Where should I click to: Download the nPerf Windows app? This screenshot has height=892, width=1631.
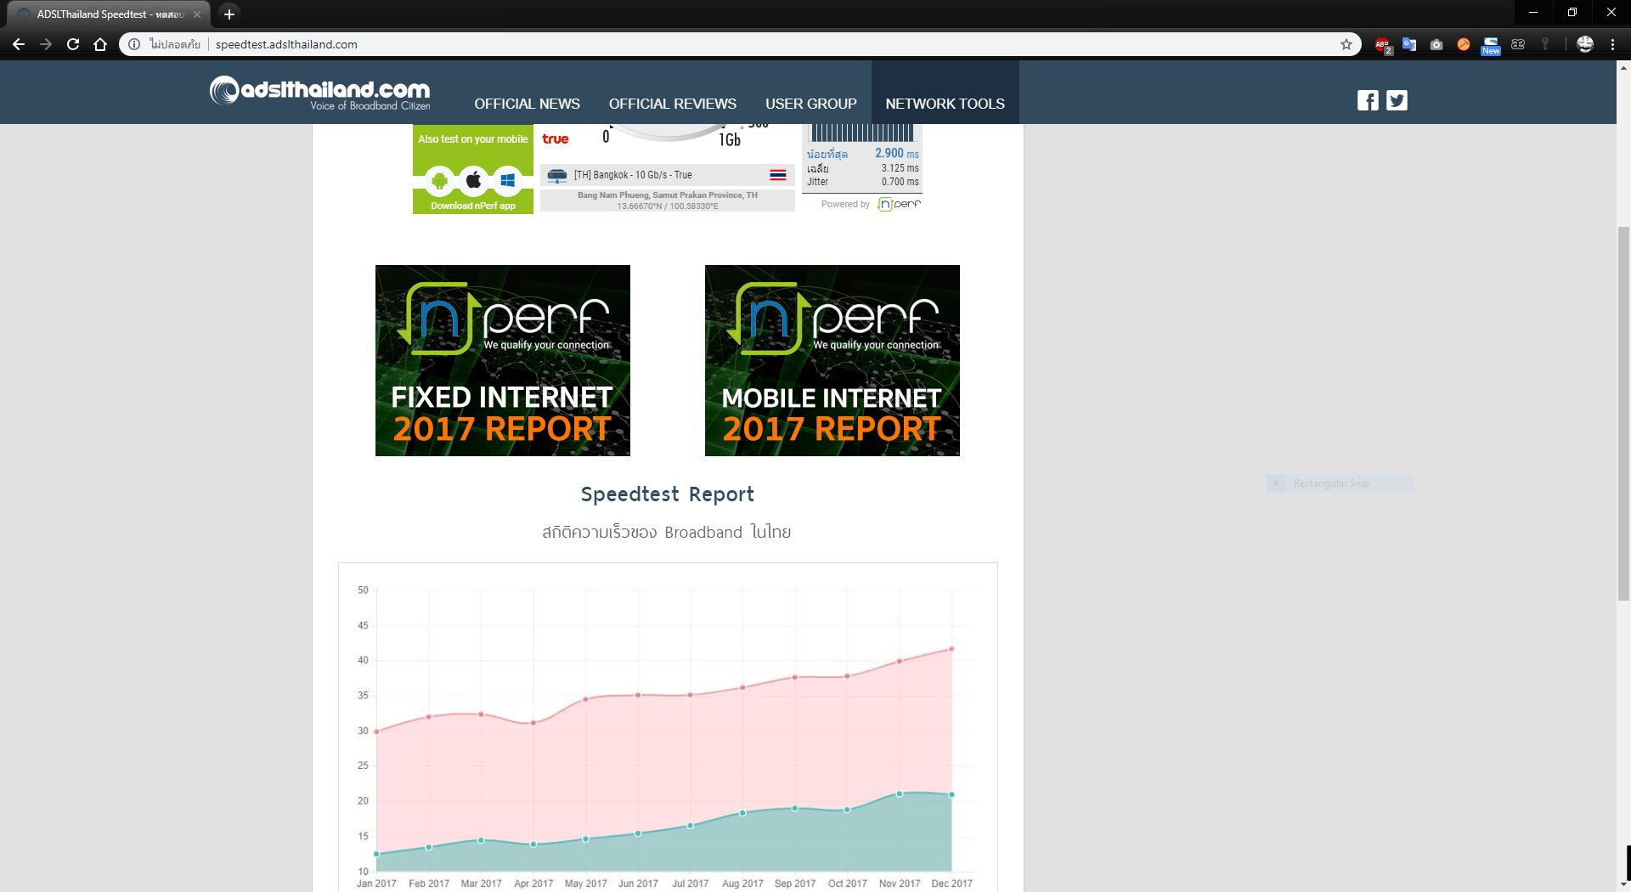(x=507, y=180)
